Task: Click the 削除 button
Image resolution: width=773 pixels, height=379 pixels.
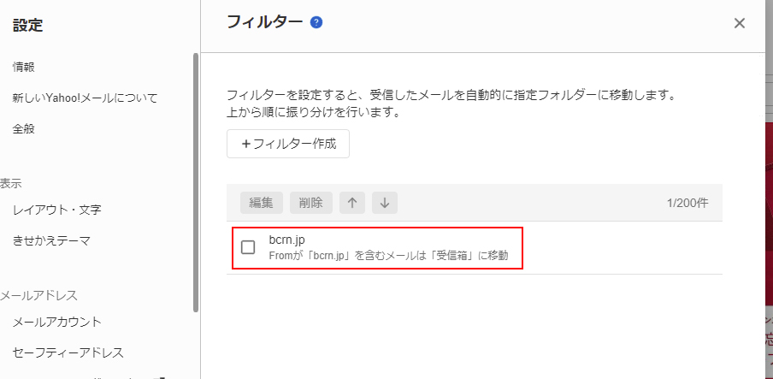Action: point(310,203)
